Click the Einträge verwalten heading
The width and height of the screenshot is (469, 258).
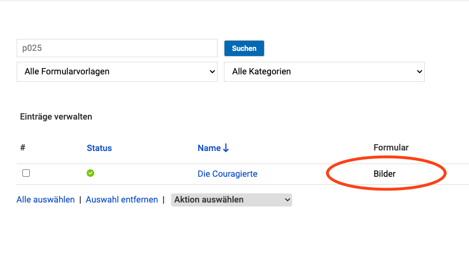click(56, 117)
